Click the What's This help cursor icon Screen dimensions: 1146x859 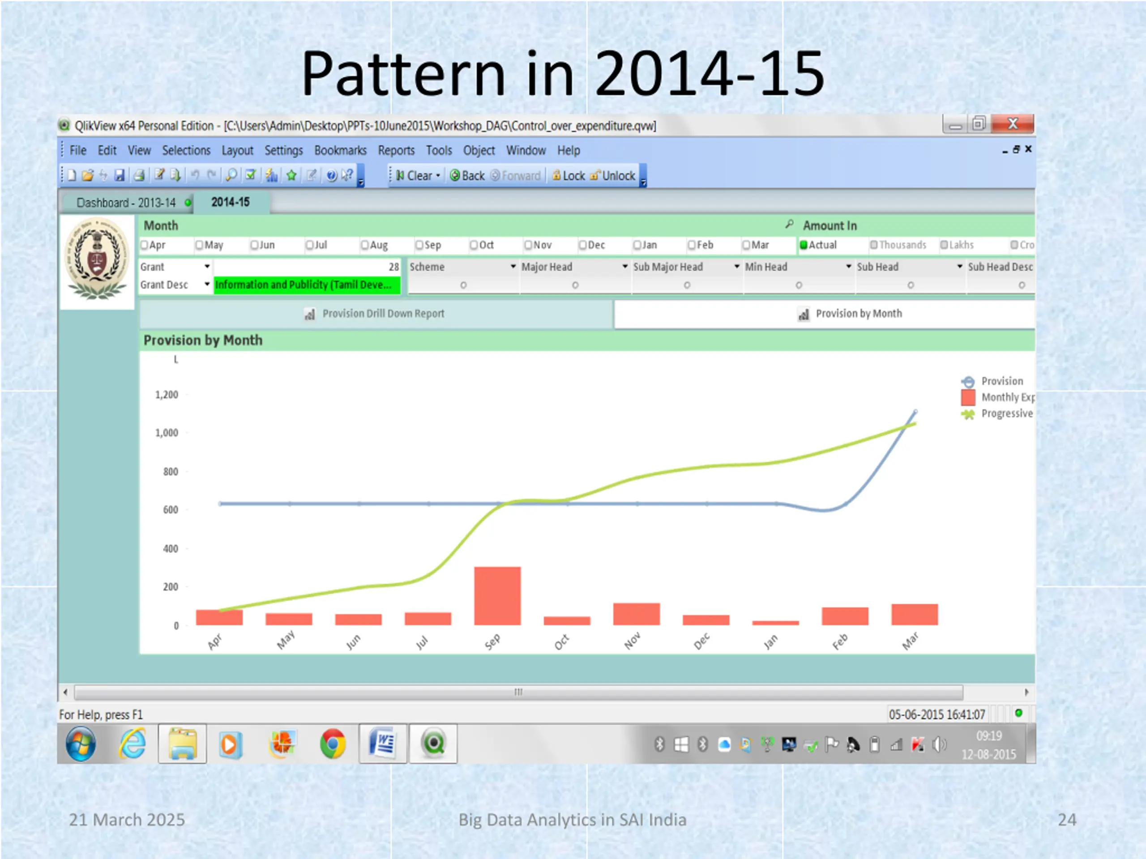(347, 175)
